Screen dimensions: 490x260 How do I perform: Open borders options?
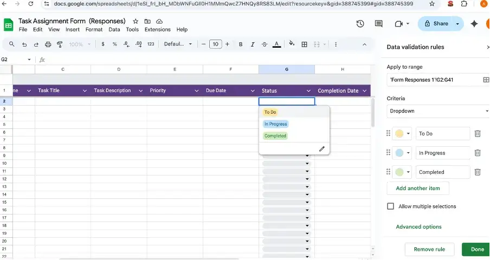[305, 44]
